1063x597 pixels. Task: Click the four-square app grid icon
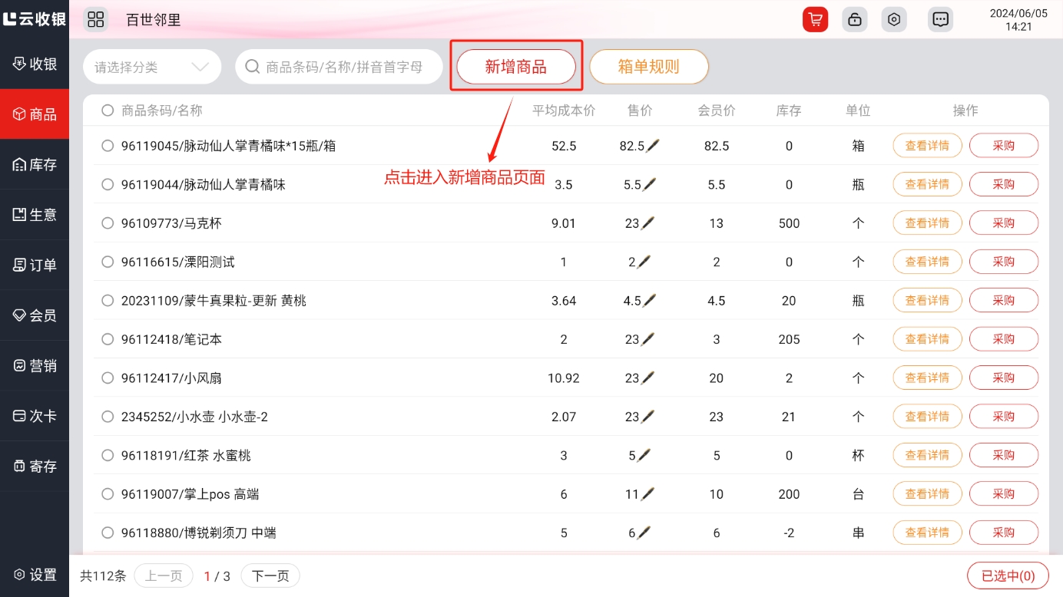[95, 19]
